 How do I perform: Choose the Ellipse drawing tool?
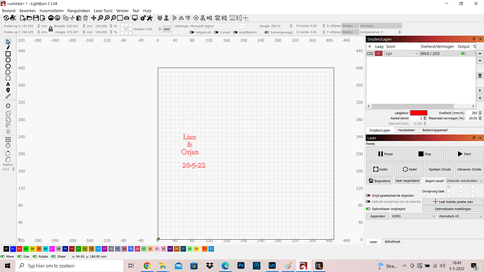click(8, 60)
